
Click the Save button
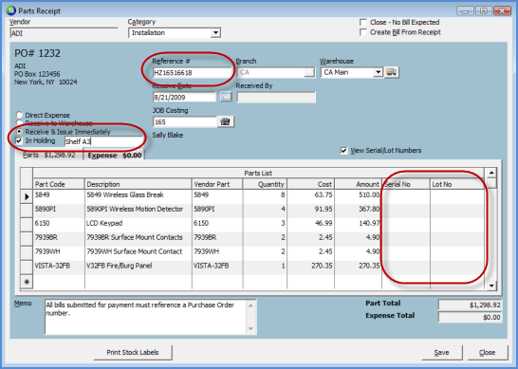click(x=442, y=353)
